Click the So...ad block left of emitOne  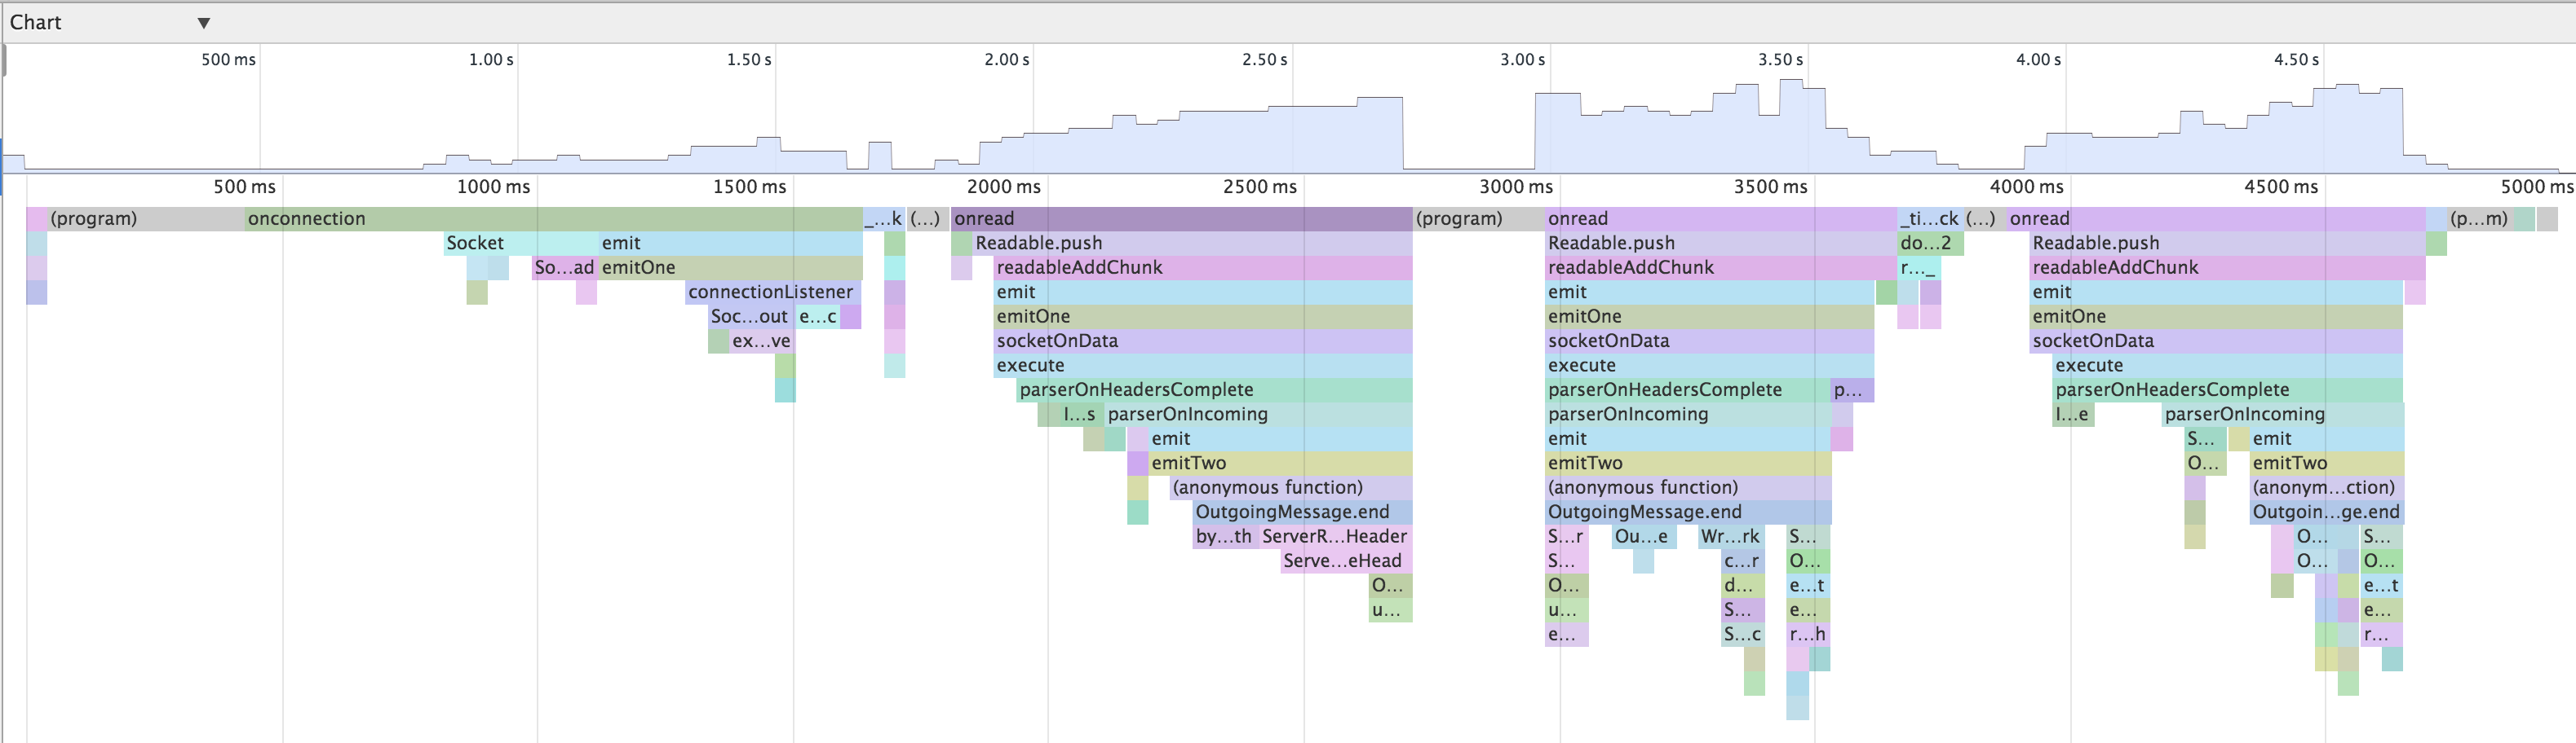(564, 268)
